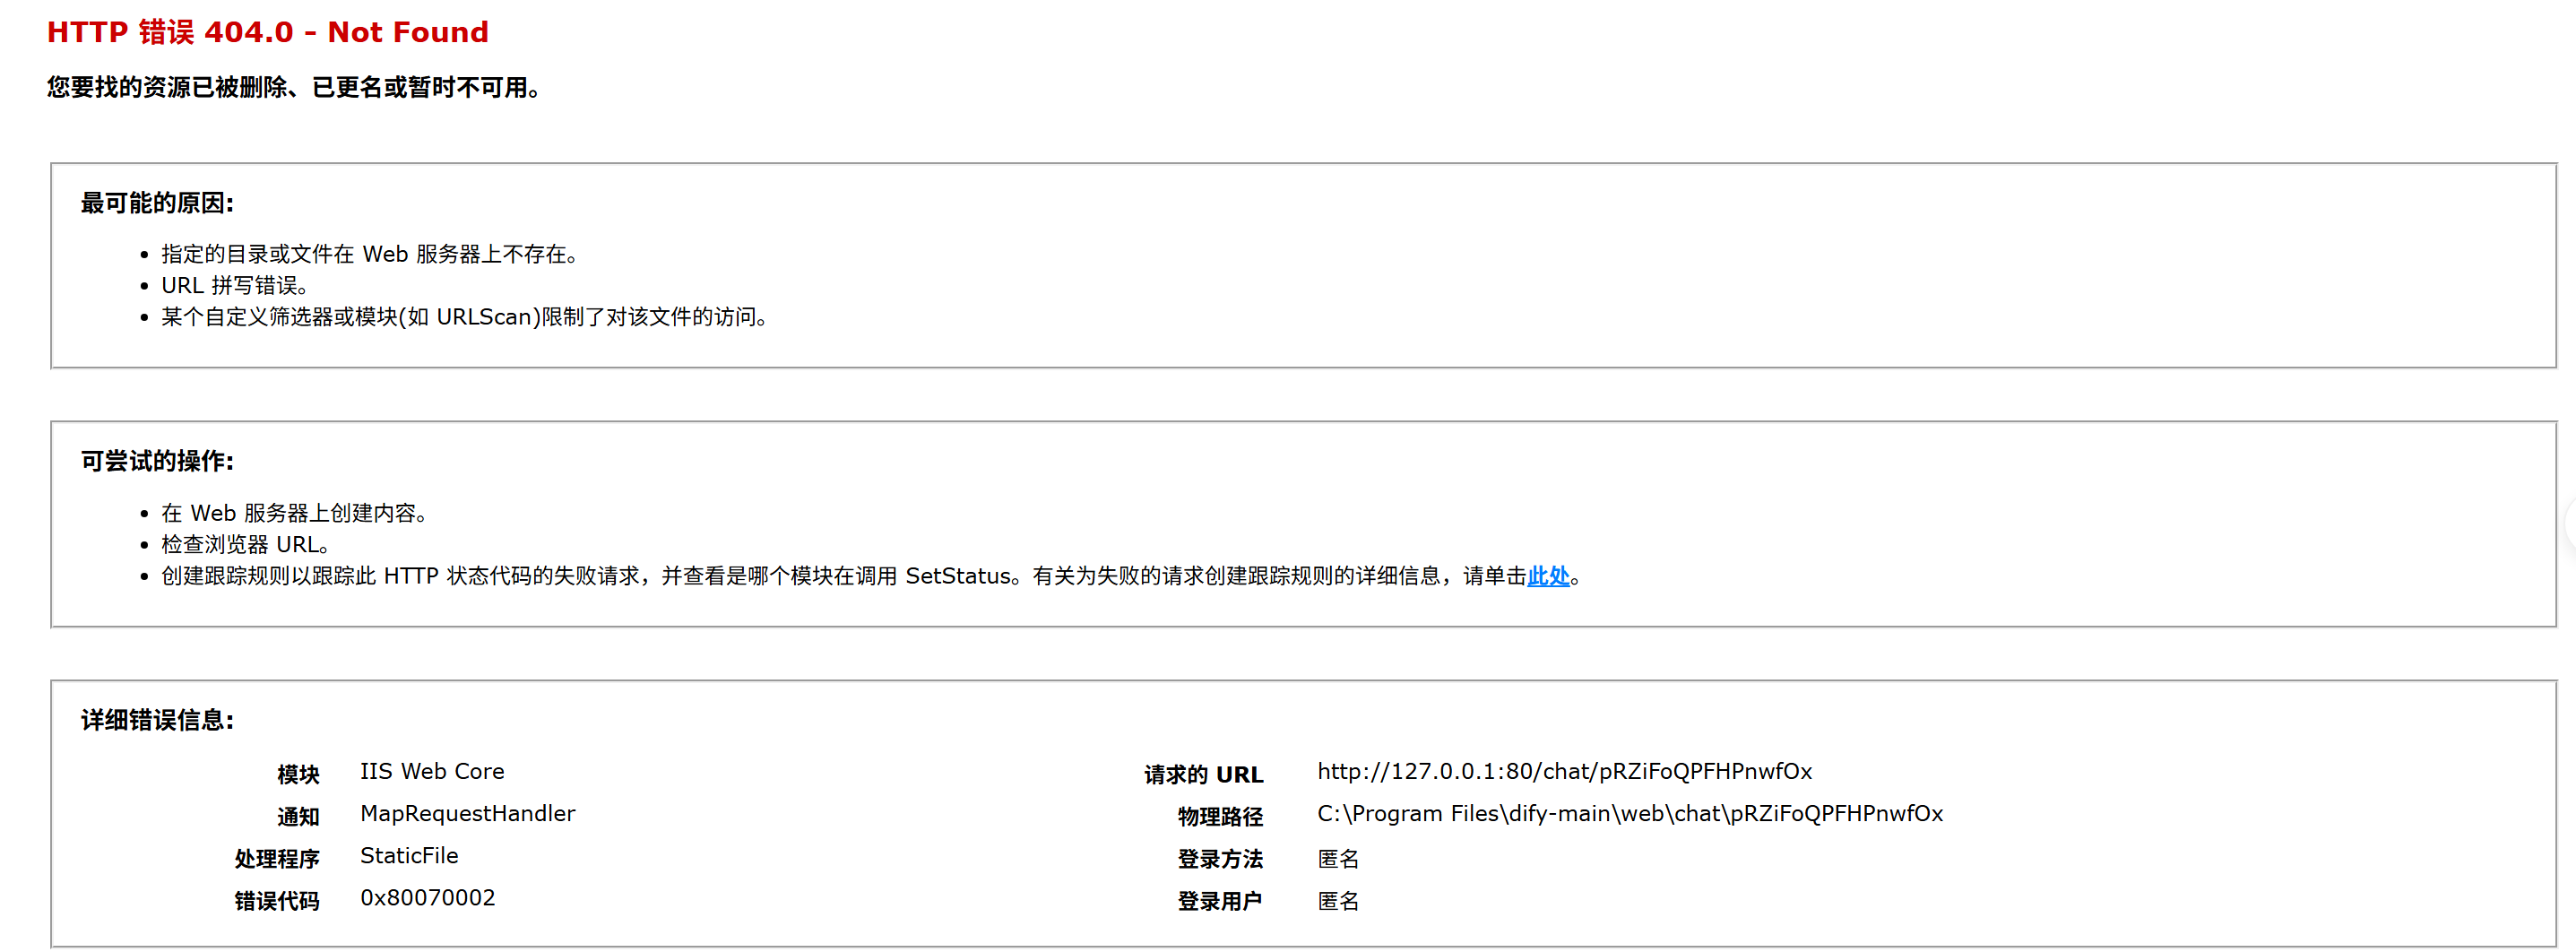Click the "您要找的资源已被删除、已更名或暂时不可用。" subtitle
Viewport: 2576px width, 952px height.
(294, 88)
